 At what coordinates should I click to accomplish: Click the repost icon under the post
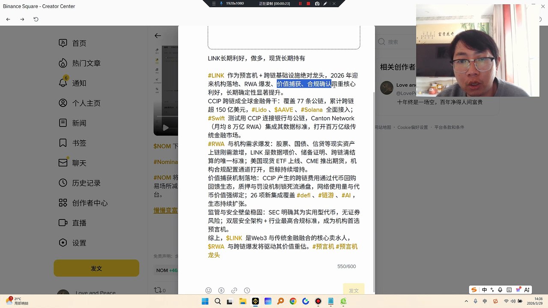pos(157,290)
